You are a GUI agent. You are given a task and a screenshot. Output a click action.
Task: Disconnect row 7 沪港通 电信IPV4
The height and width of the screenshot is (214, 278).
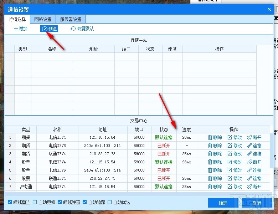(x=254, y=187)
